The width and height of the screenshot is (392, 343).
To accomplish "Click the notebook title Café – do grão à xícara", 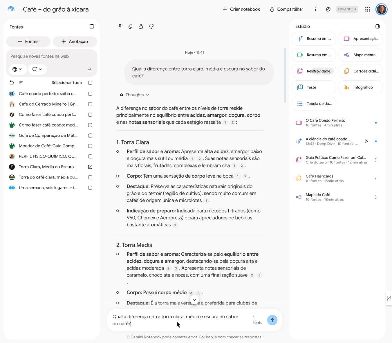I will (x=56, y=9).
